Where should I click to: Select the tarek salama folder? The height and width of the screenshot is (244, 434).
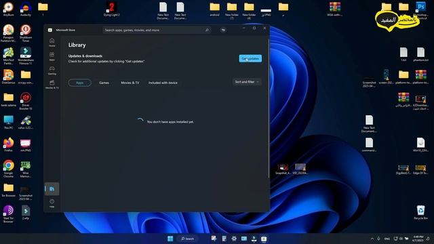point(8,100)
